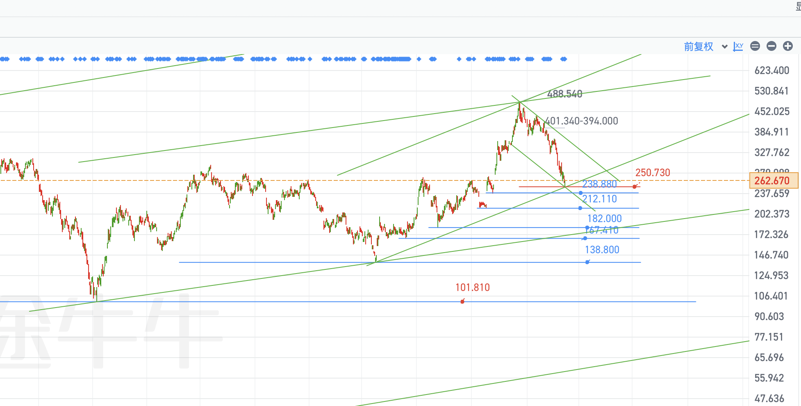
Task: Select the blue anchor dot at 212.110 line
Action: click(580, 208)
